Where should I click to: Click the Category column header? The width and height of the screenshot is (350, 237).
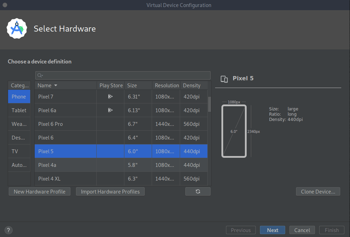tap(19, 86)
